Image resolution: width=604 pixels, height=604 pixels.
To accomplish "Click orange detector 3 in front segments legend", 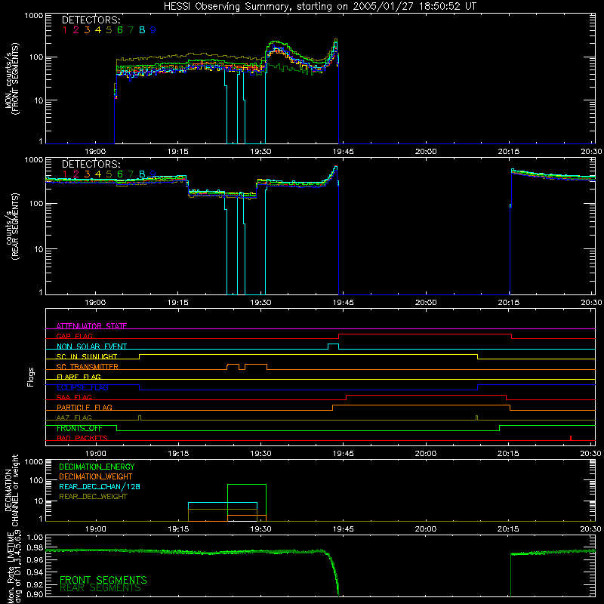I will pyautogui.click(x=87, y=30).
